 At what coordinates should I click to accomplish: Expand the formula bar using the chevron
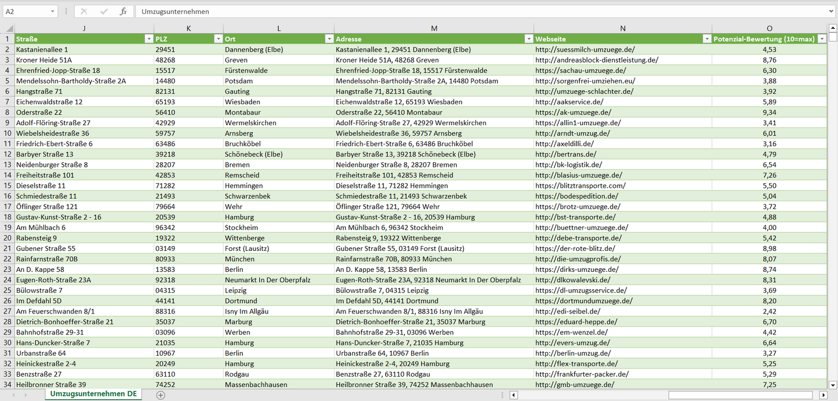tap(832, 12)
